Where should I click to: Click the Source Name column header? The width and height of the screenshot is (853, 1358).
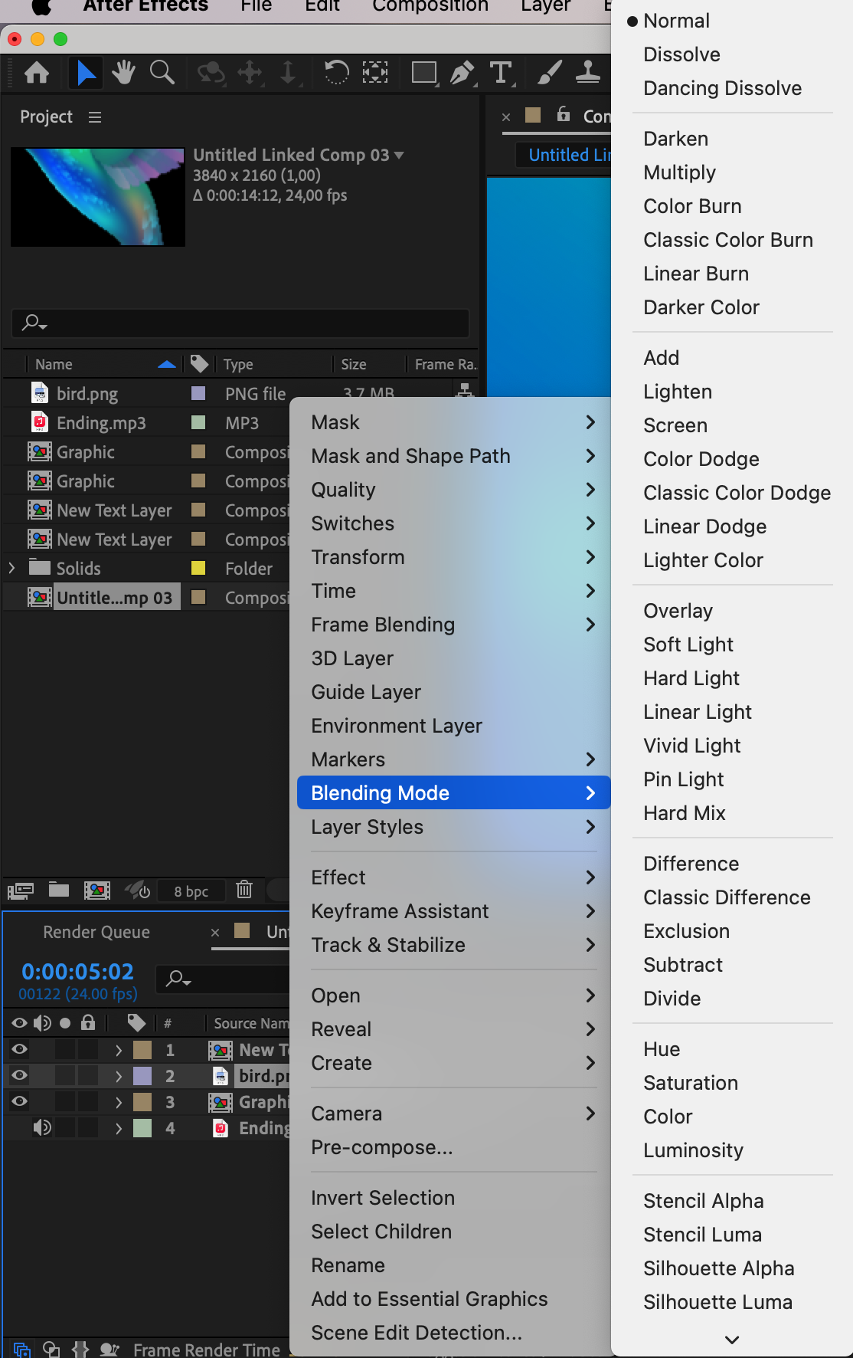pos(251,1023)
